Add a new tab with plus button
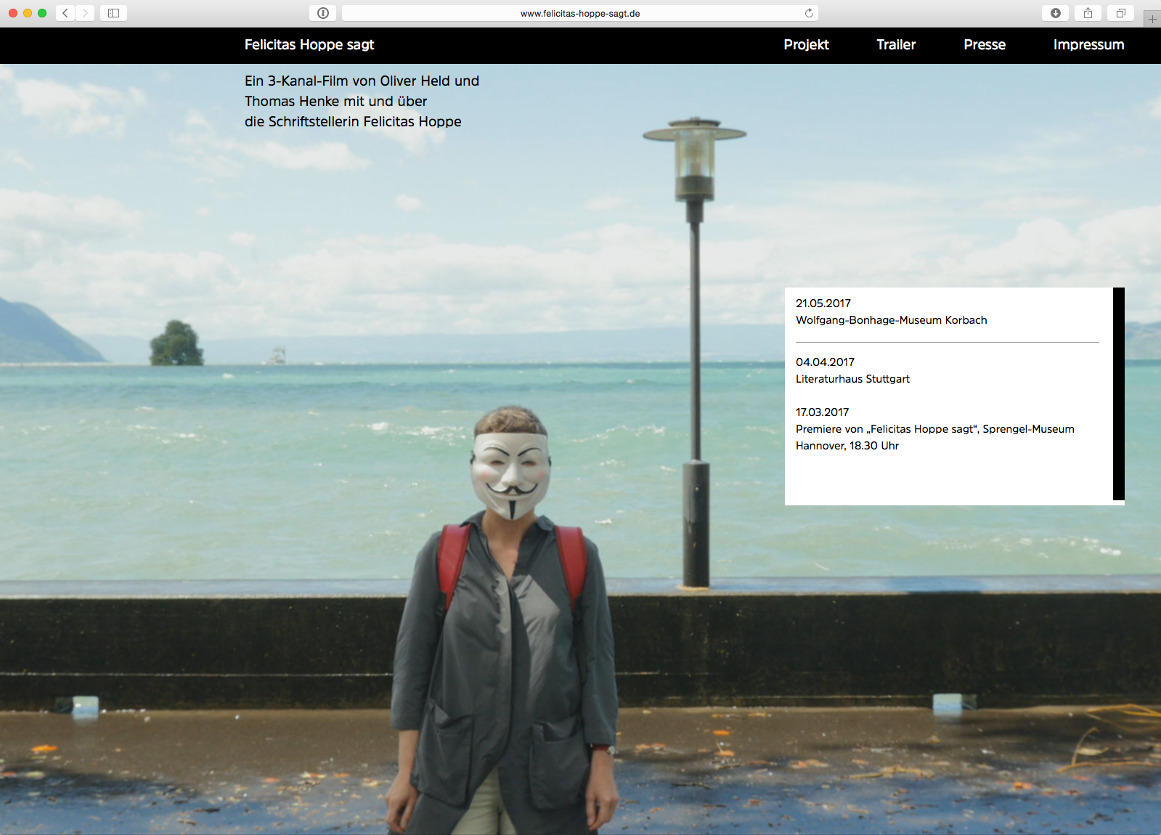 pyautogui.click(x=1152, y=19)
